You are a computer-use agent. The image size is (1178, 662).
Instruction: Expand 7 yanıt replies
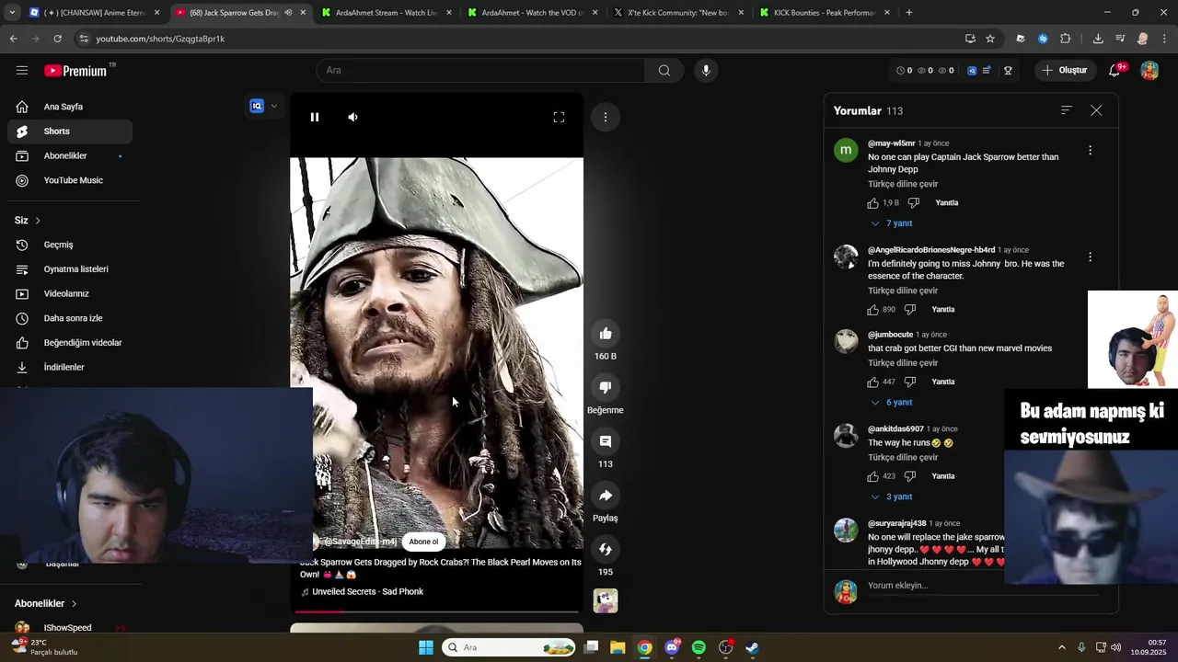(x=892, y=223)
